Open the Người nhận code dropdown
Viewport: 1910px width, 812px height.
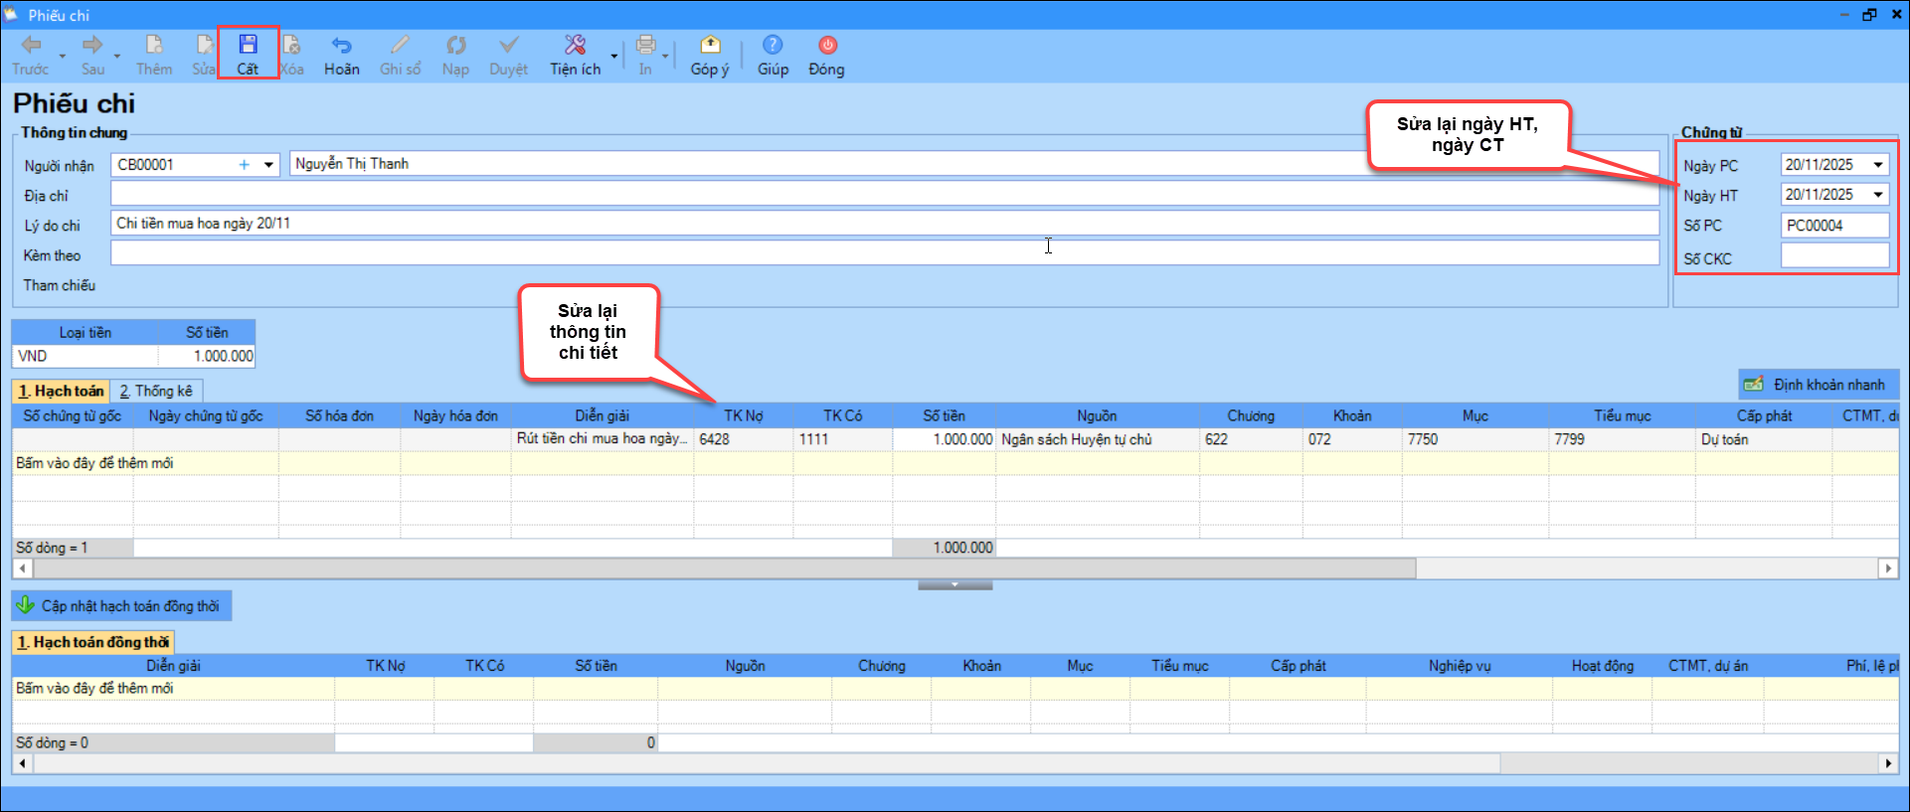pyautogui.click(x=268, y=165)
